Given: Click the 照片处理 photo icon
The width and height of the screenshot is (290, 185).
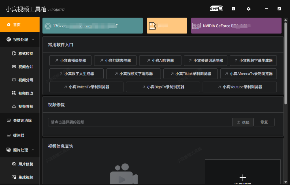Looking at the screenshot, I should coord(8,150).
